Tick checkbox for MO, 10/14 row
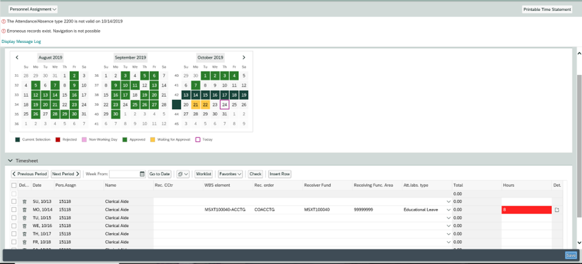This screenshot has height=264, width=582. pos(14,210)
